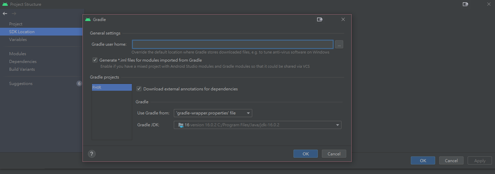Open the Modules section

click(18, 54)
